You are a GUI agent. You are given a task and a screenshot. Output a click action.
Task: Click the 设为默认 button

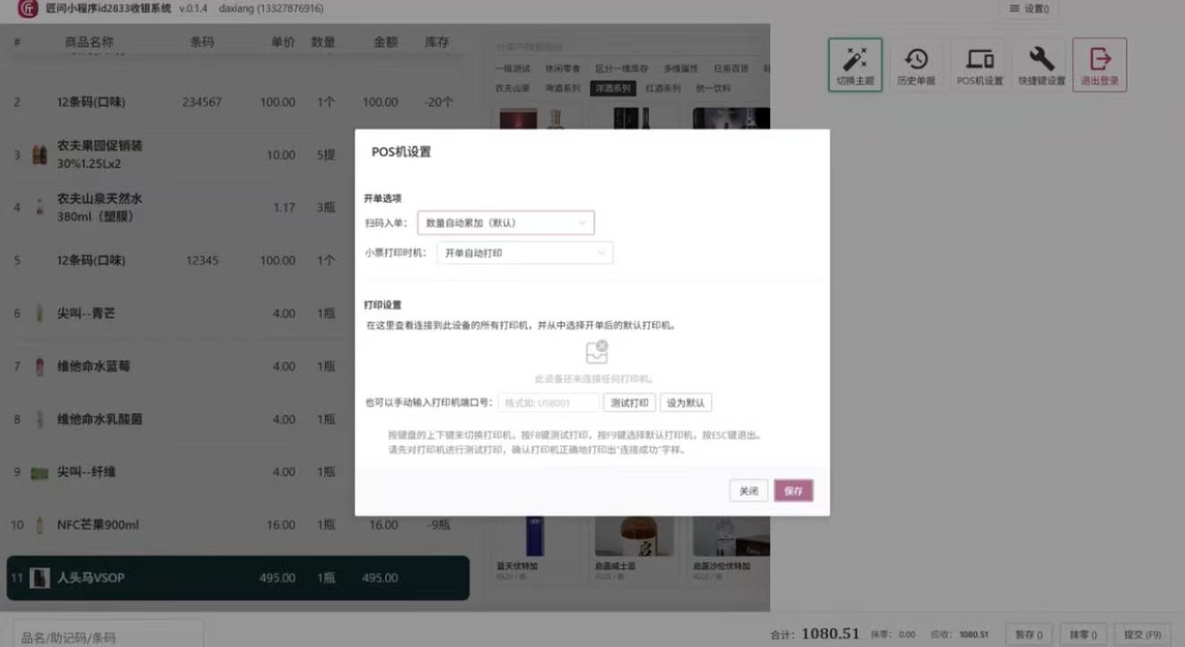[x=686, y=403]
